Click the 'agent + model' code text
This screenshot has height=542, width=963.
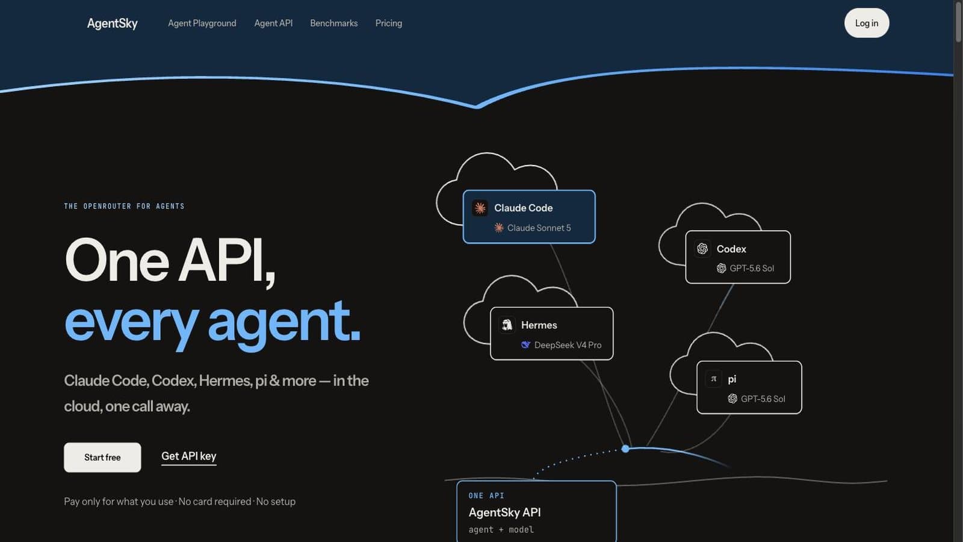click(x=501, y=529)
